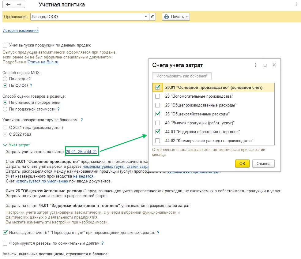Viewport: 301px width, 259px height.
Task: Open the three-dot menu of main window
Action: point(296,4)
